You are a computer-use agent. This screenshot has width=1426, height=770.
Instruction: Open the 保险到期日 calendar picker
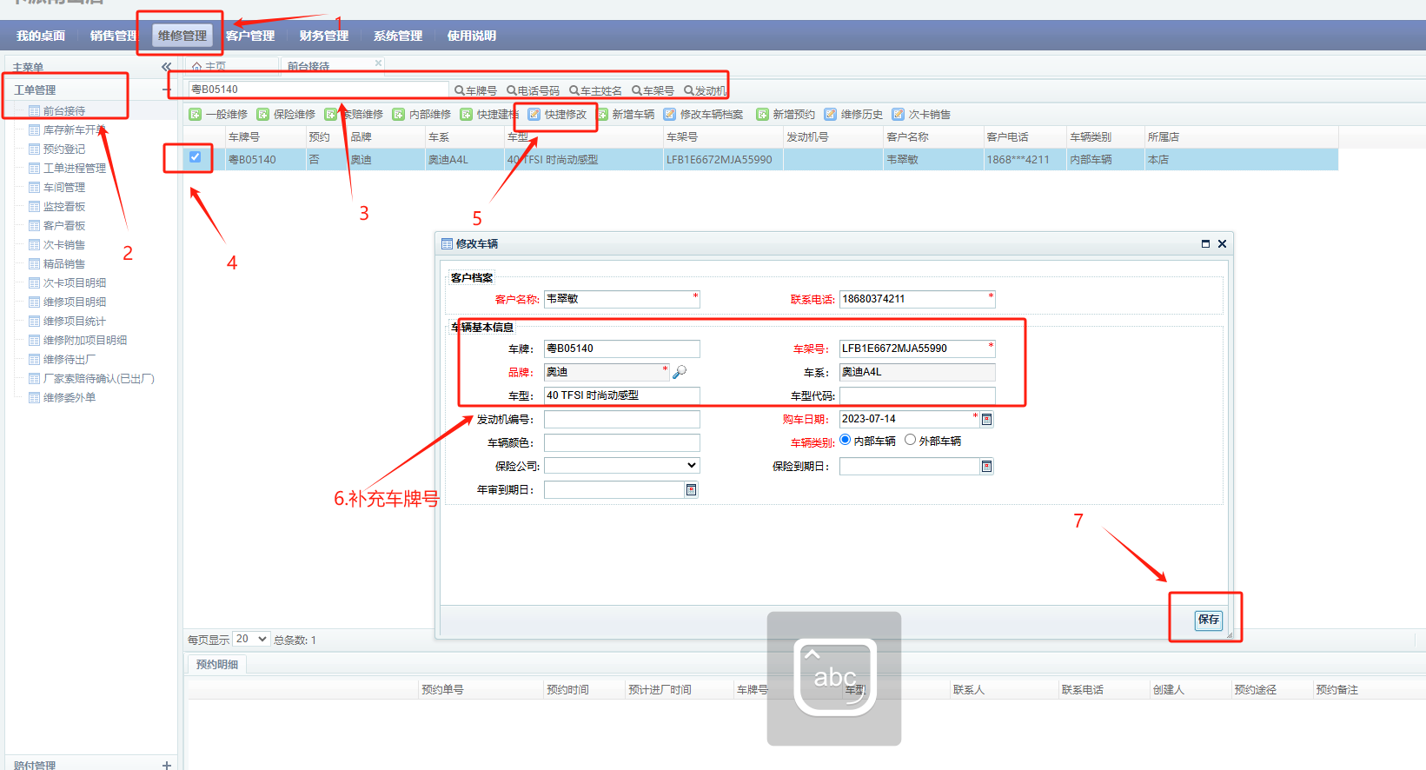click(x=986, y=467)
